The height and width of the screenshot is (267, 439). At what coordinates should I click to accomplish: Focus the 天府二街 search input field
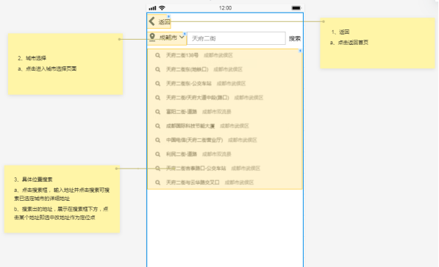click(236, 38)
